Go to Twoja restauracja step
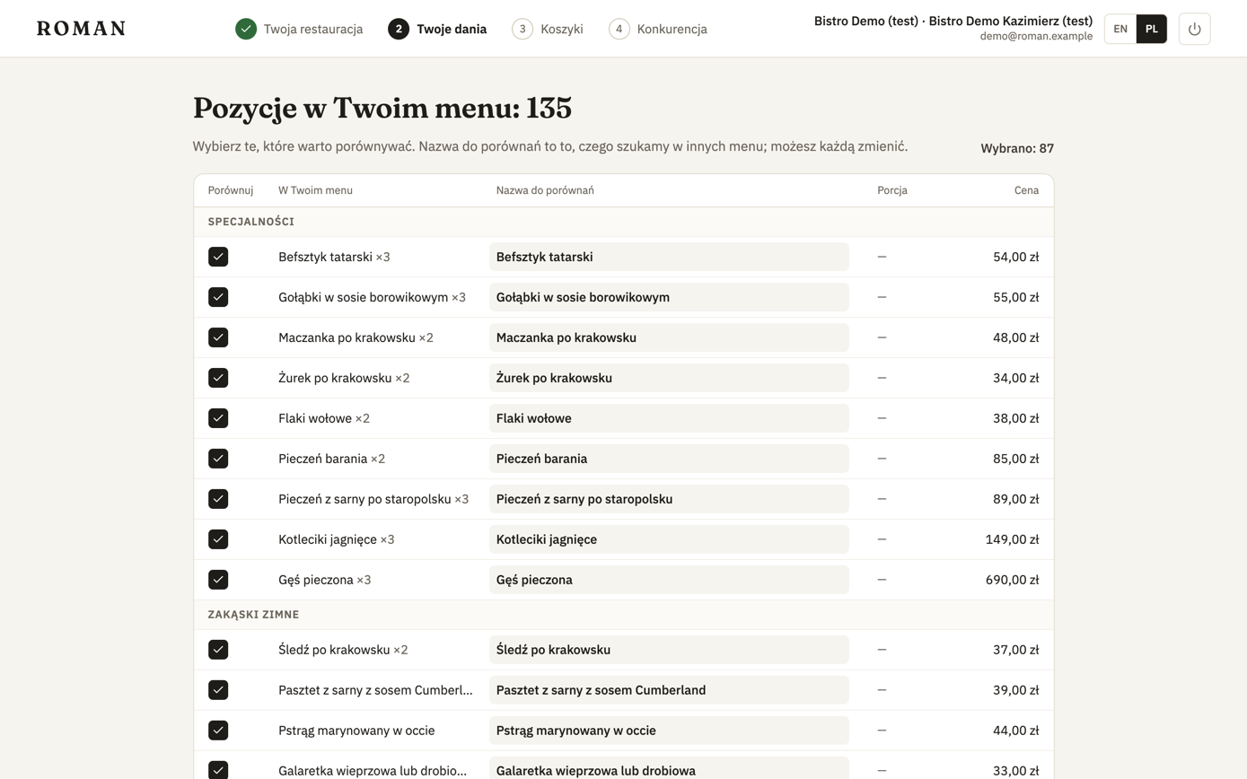The height and width of the screenshot is (779, 1247). click(x=299, y=29)
